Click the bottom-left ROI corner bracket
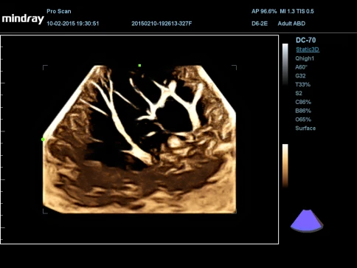Image resolution: width=357 pixels, height=268 pixels. click(x=45, y=211)
